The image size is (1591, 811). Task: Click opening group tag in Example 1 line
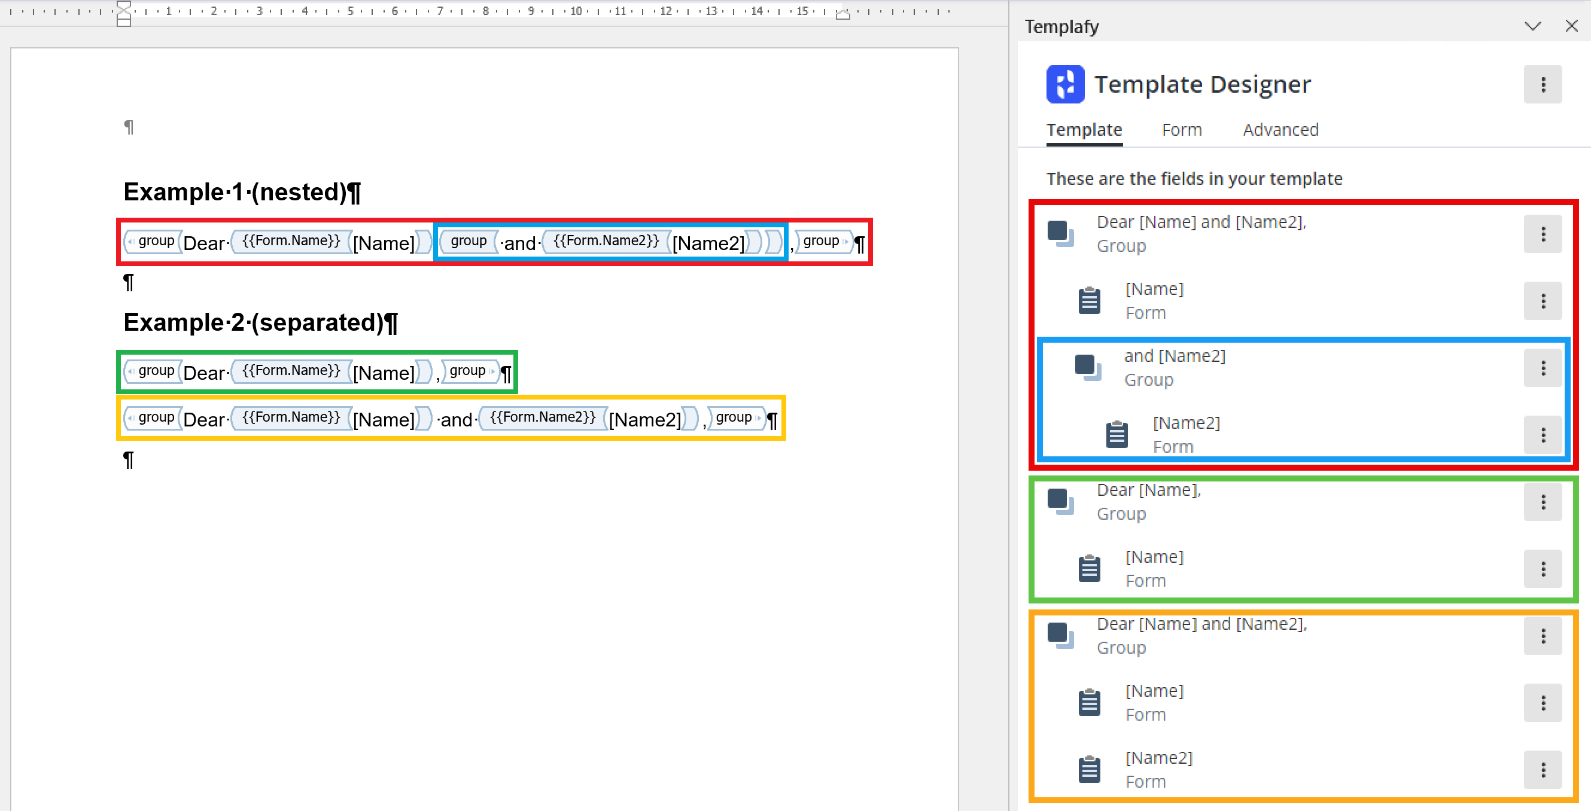(153, 241)
